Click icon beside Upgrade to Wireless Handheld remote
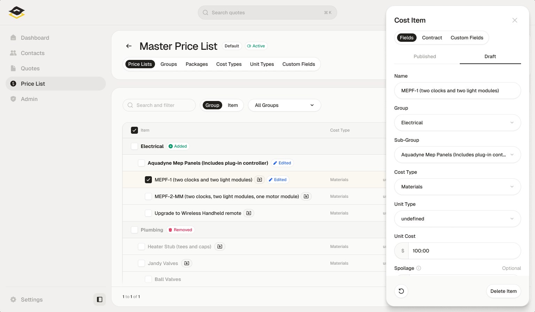Viewport: 535px width, 312px height. pyautogui.click(x=249, y=213)
